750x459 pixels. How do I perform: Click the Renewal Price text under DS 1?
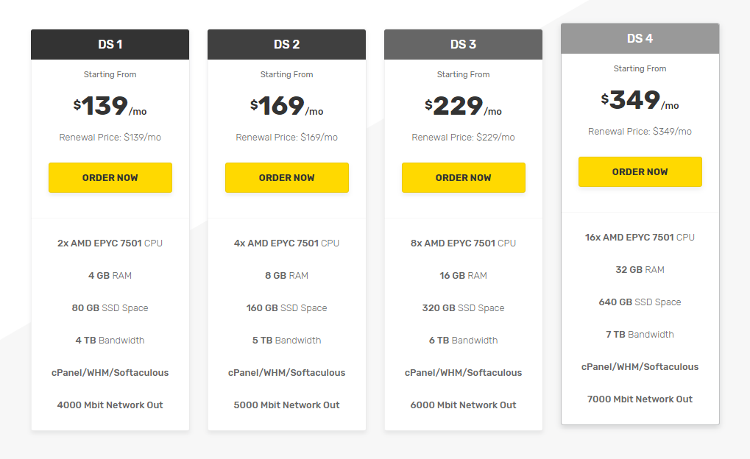[110, 136]
